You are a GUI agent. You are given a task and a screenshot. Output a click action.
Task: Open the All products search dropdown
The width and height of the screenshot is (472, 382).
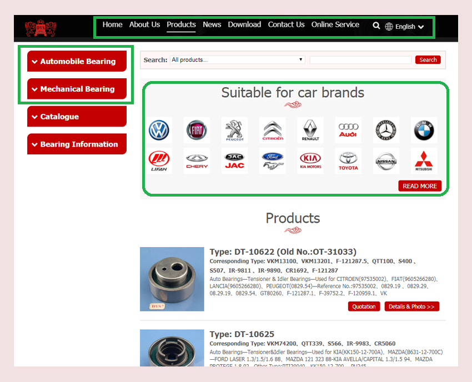[x=238, y=60]
